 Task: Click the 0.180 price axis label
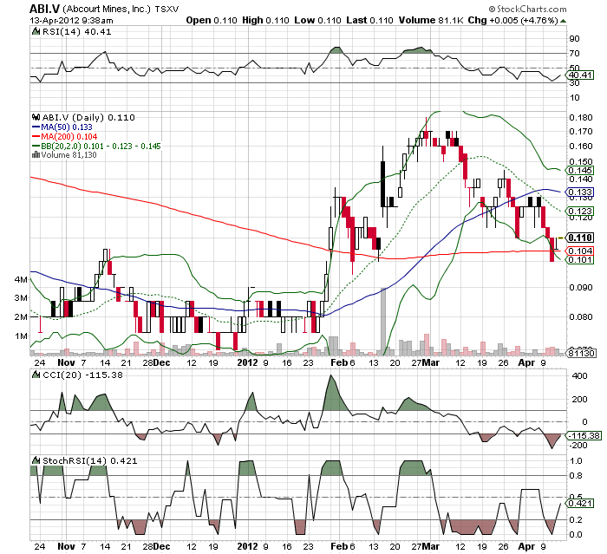581,118
